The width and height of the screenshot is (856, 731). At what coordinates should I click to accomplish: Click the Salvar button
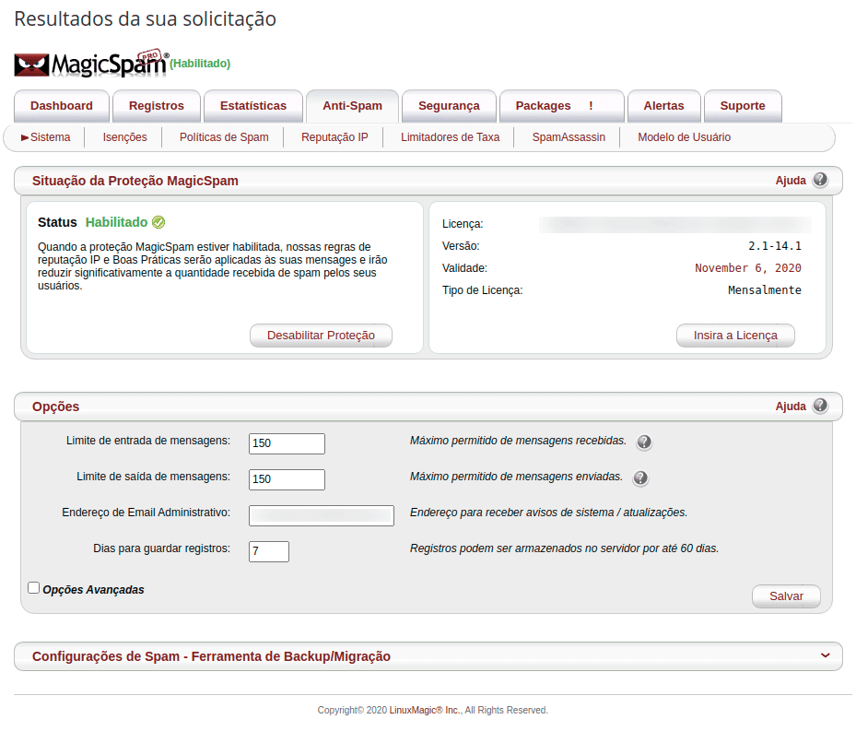click(786, 596)
